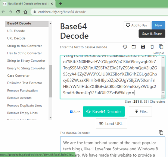
Task: Click the Load URL button
Action: click(x=112, y=124)
